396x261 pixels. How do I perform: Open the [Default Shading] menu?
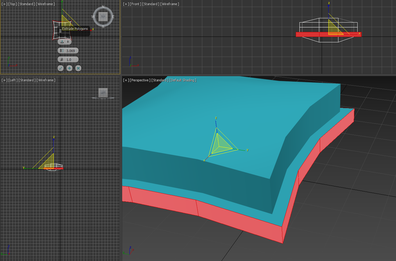click(x=183, y=80)
